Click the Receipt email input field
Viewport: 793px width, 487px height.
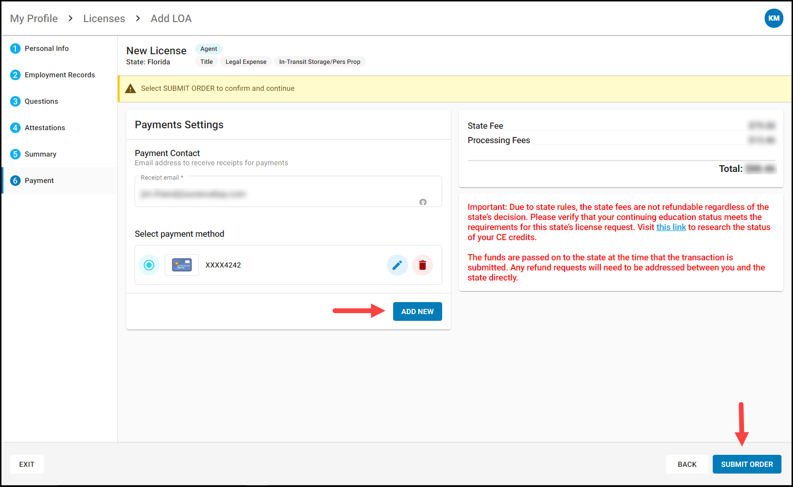pyautogui.click(x=288, y=192)
